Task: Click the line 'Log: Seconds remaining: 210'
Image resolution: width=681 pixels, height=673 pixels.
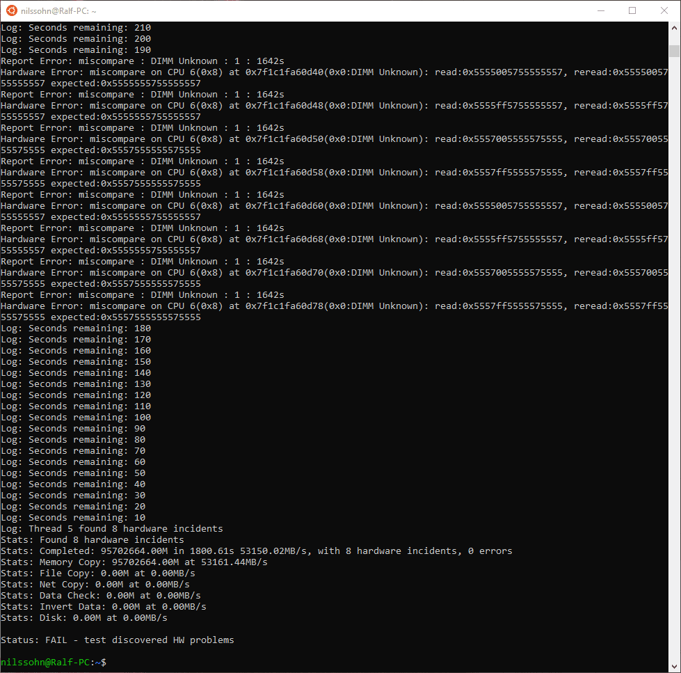Action: tap(76, 28)
